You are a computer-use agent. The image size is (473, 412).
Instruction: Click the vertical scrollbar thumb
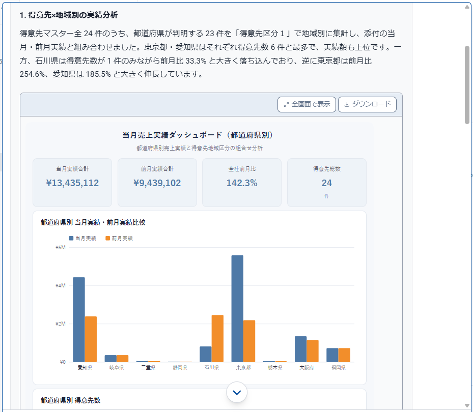467,85
